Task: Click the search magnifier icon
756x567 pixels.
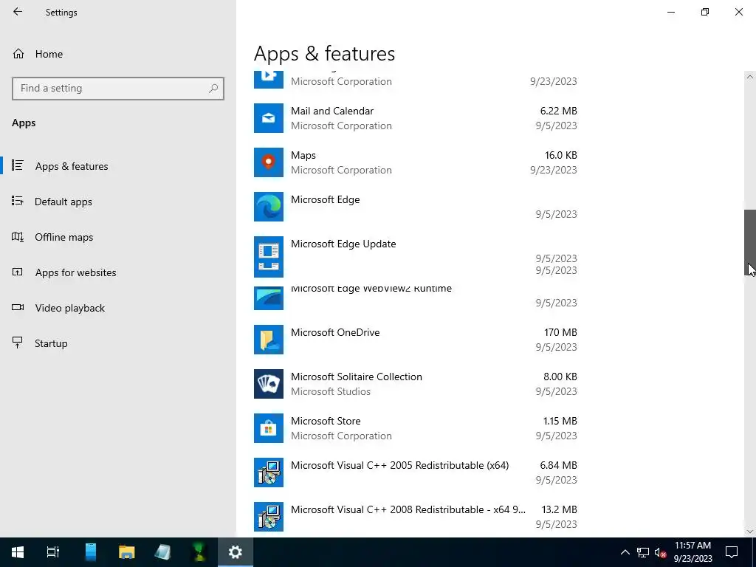Action: tap(213, 89)
